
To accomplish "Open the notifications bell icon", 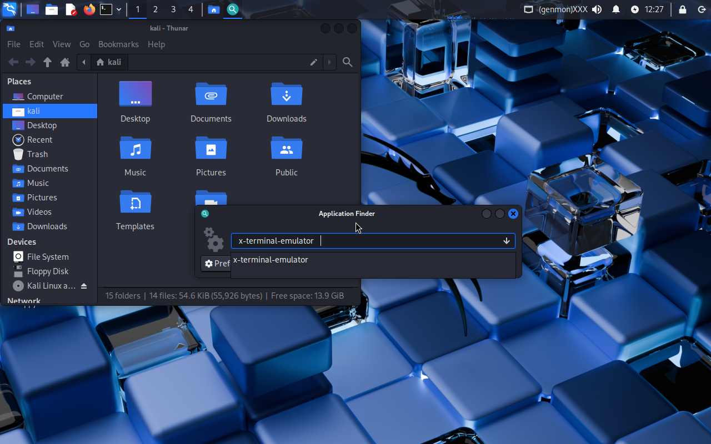I will (x=616, y=9).
